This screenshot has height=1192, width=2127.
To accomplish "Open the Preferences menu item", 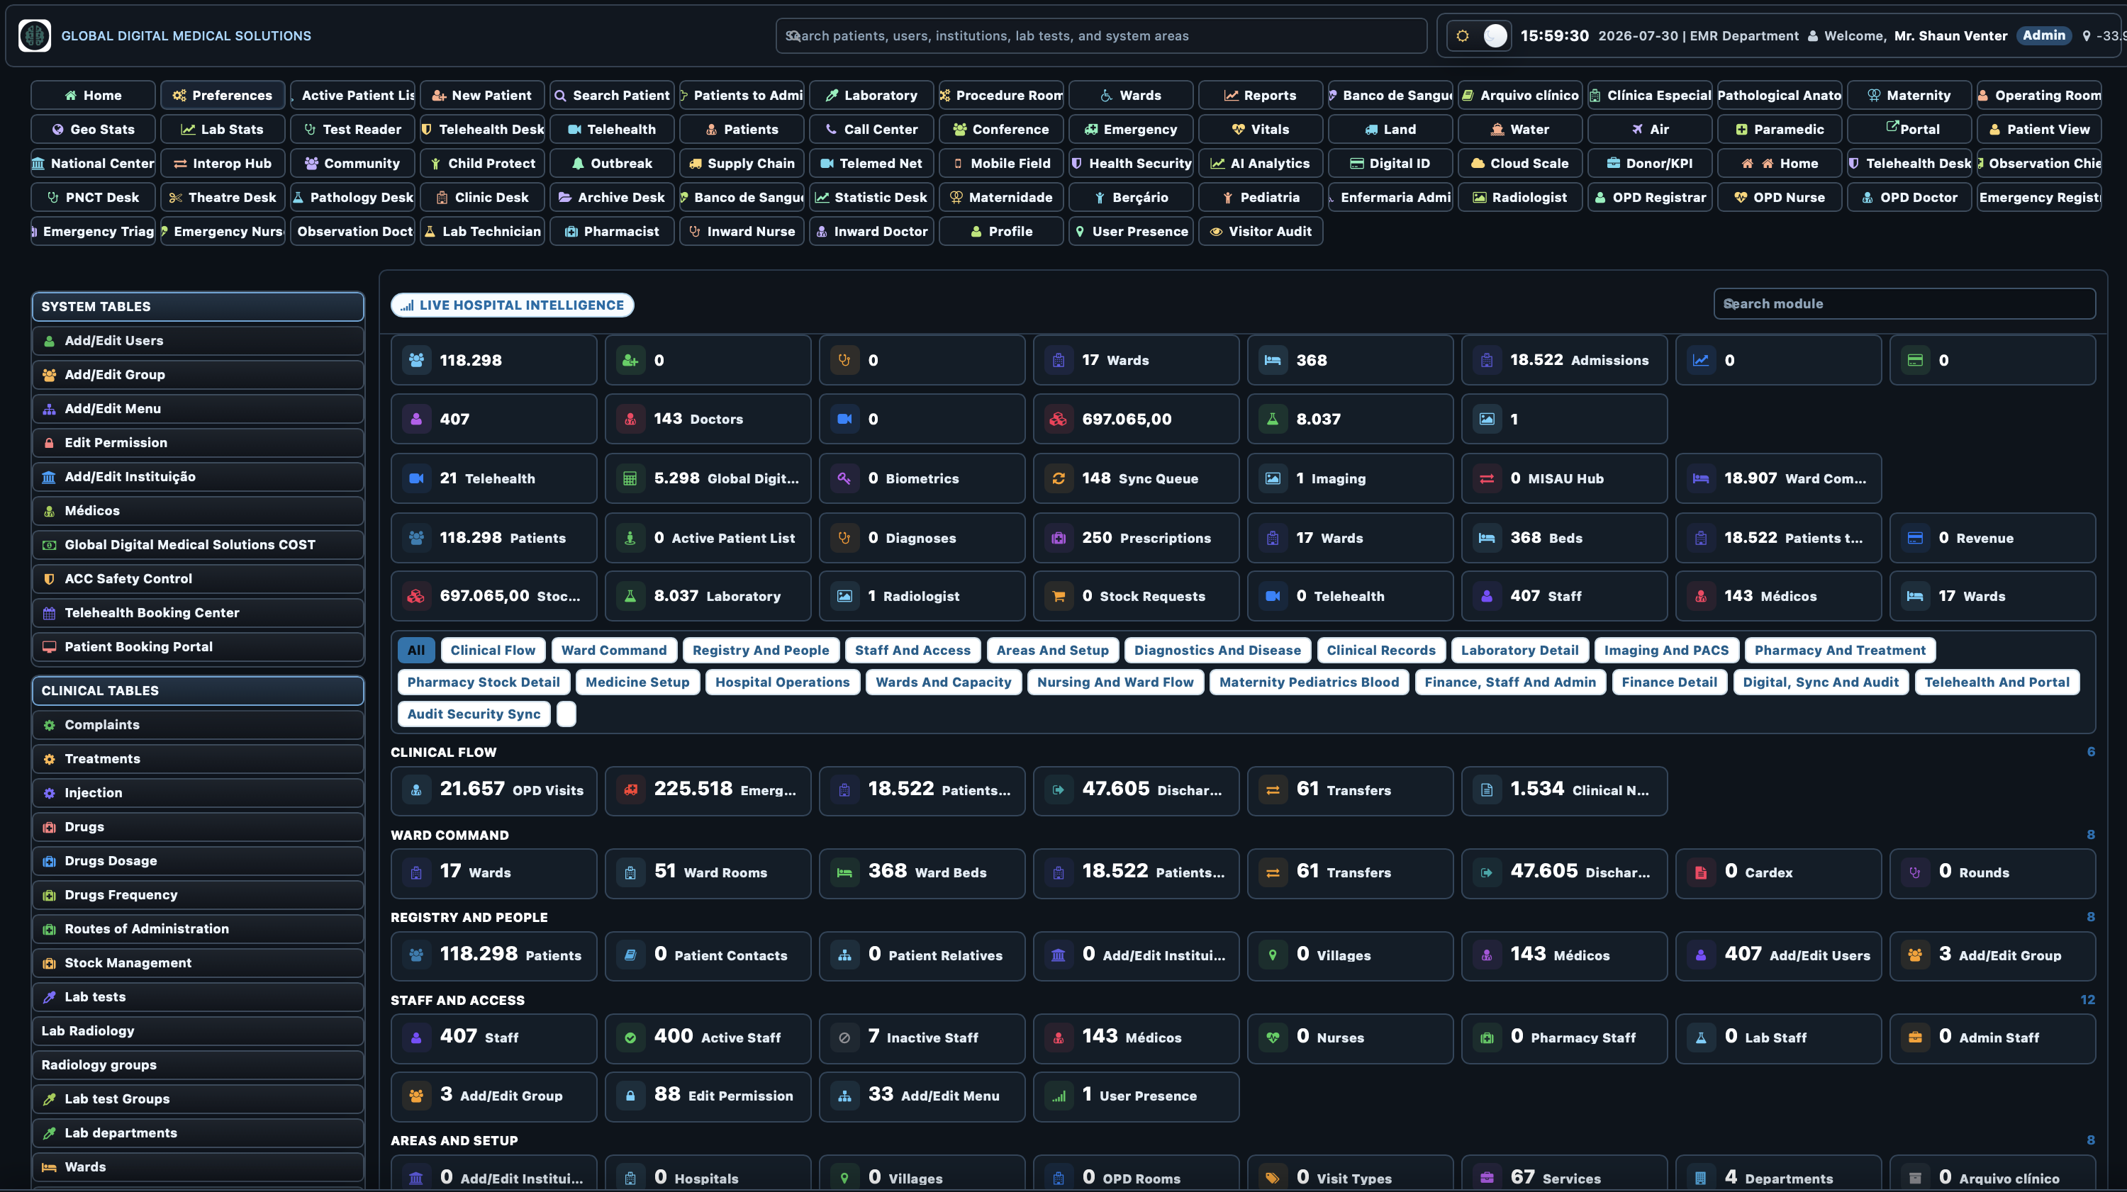I will click(223, 95).
